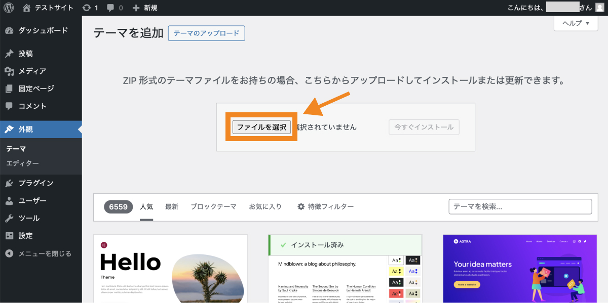
Task: Switch to the ブロックテーマ tab
Action: (x=214, y=206)
